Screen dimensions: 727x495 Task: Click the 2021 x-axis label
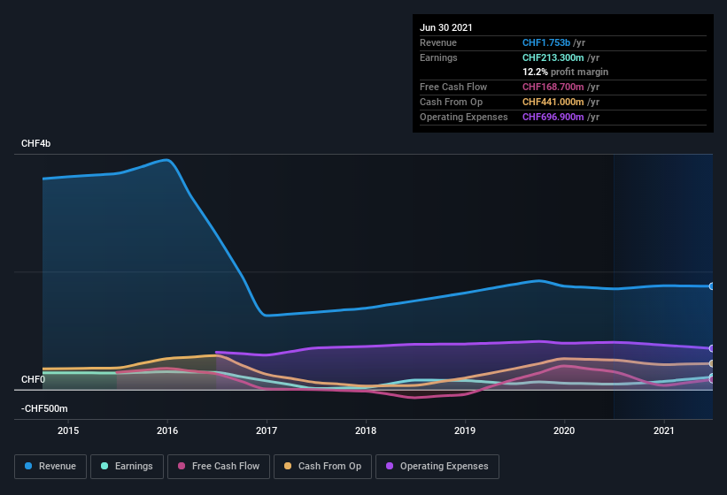click(x=664, y=430)
